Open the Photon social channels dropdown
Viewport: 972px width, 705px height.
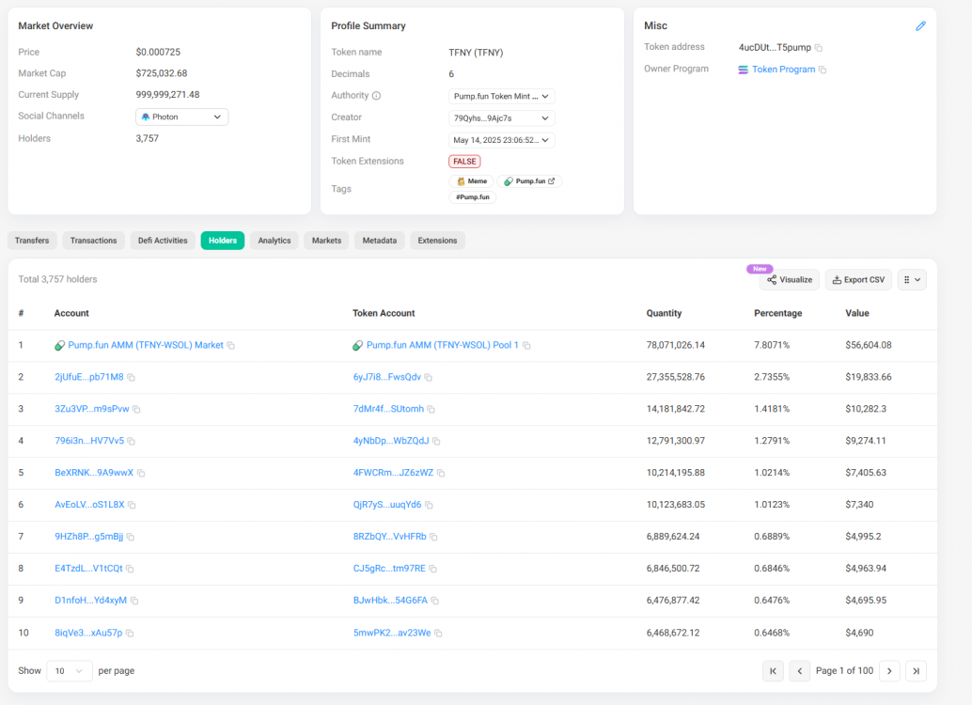(x=181, y=117)
